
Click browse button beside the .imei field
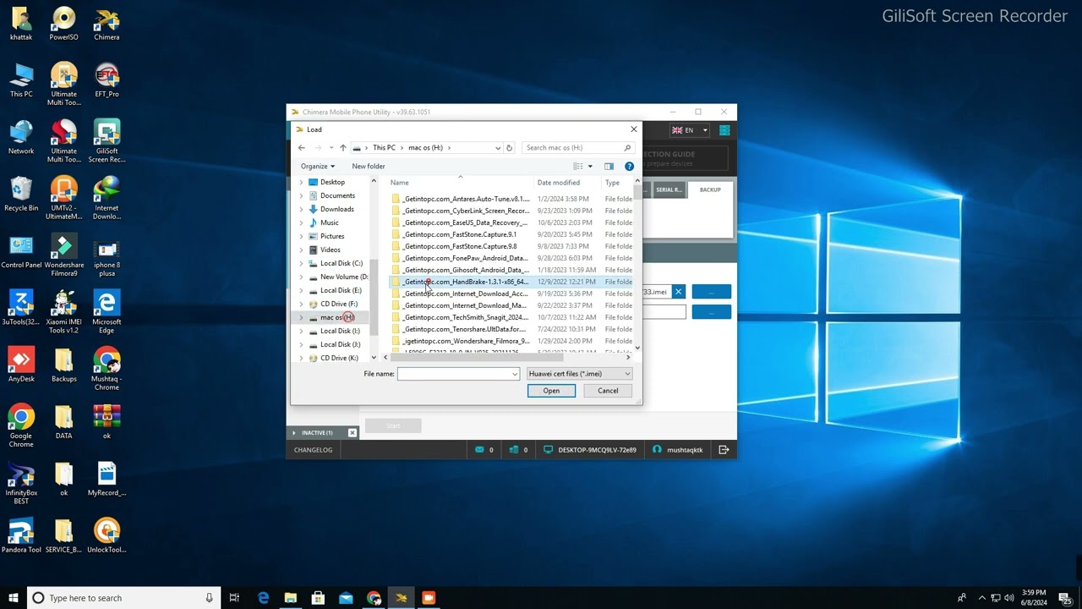tap(712, 292)
